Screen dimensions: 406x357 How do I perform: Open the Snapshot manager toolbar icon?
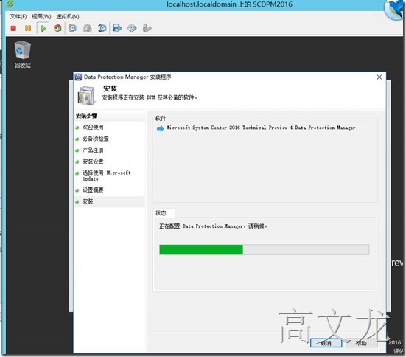(x=102, y=28)
